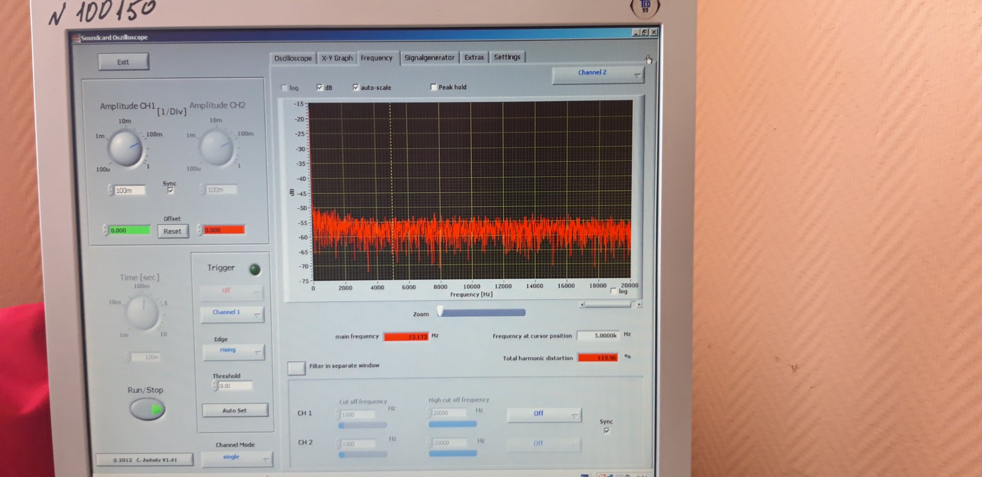The width and height of the screenshot is (982, 477).
Task: Click the CH1 offset stepper arrows
Action: [105, 230]
